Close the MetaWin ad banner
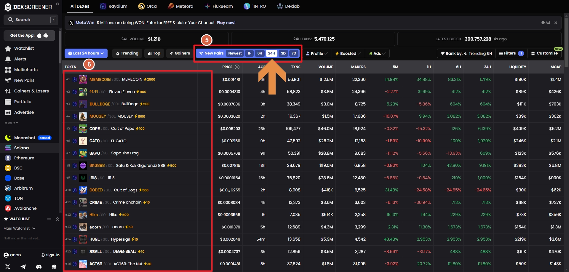This screenshot has width=569, height=272. click(556, 23)
